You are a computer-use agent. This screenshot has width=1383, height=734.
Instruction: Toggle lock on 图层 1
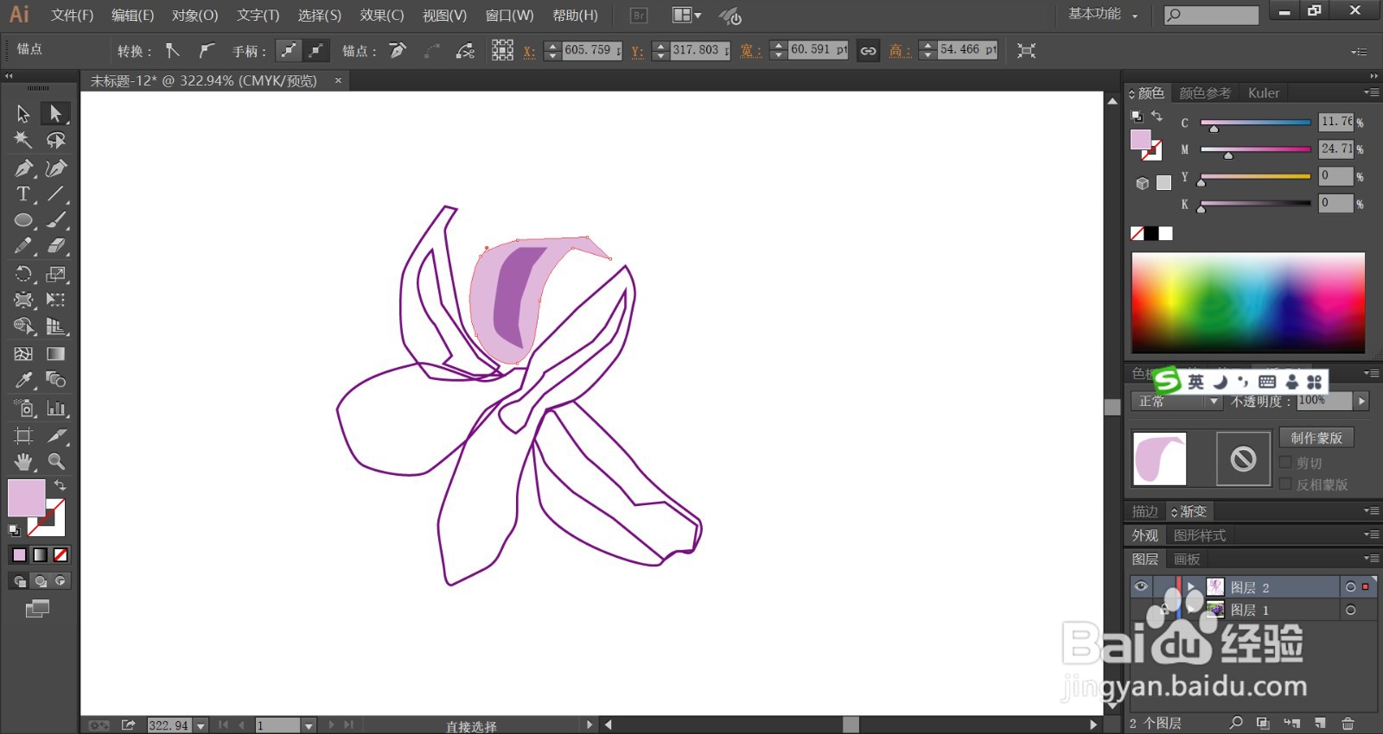pyautogui.click(x=1163, y=610)
